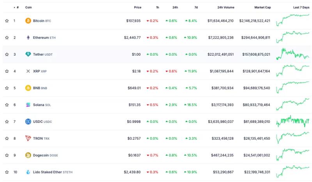Favorite Bitcoin with its star
The image size is (312, 182).
[7, 21]
